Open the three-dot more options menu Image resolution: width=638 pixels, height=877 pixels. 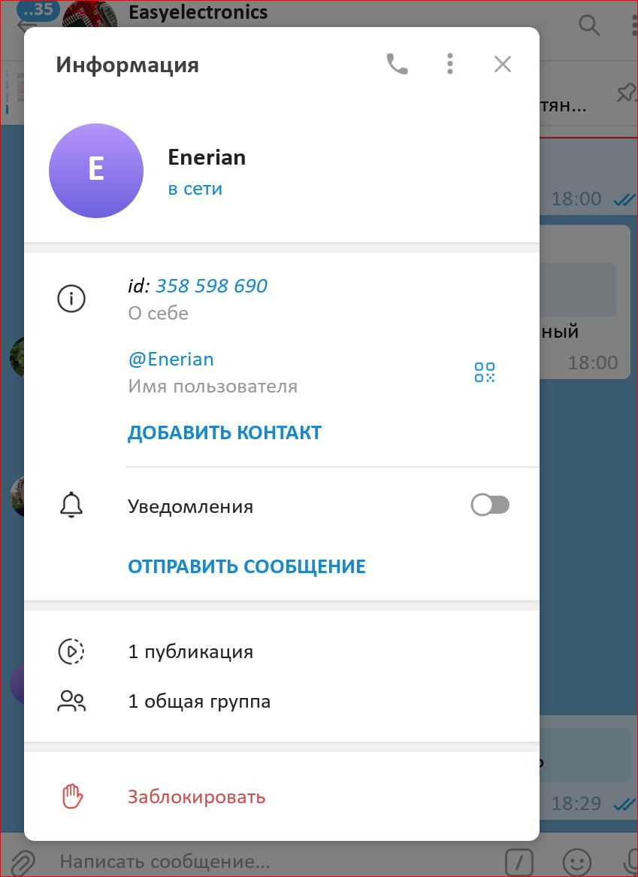(x=449, y=64)
